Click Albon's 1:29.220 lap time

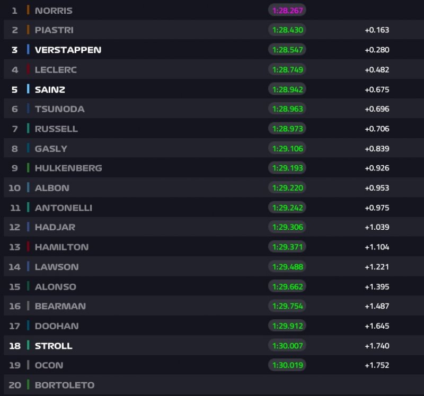click(287, 188)
